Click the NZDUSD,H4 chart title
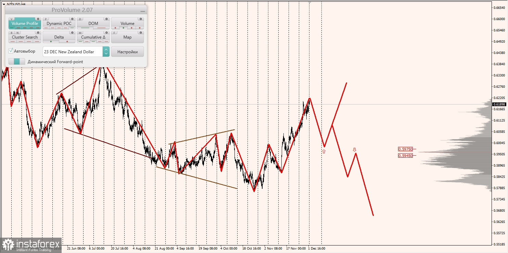The width and height of the screenshot is (508, 253). [x=16, y=4]
